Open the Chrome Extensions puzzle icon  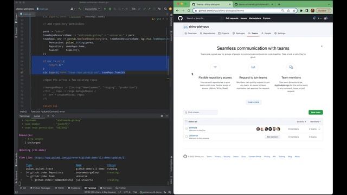click(301, 10)
